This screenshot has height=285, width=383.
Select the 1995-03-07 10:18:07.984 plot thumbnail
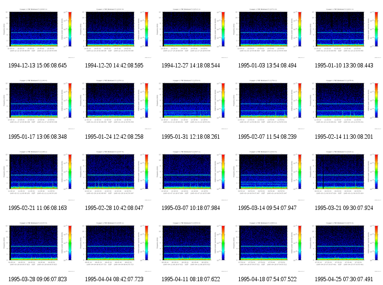tap(191, 175)
